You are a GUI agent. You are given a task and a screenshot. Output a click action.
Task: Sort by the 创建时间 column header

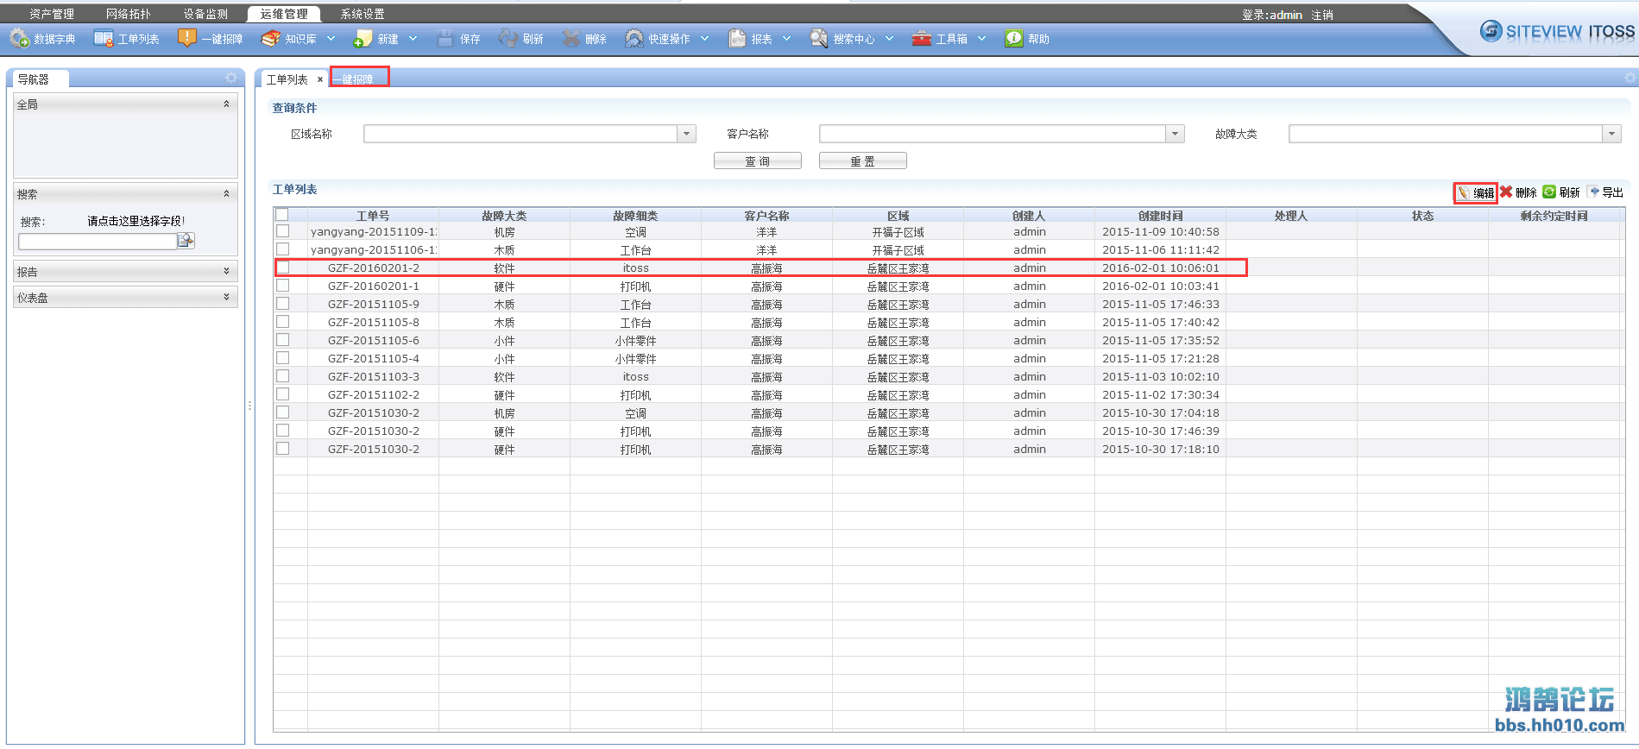[1160, 216]
